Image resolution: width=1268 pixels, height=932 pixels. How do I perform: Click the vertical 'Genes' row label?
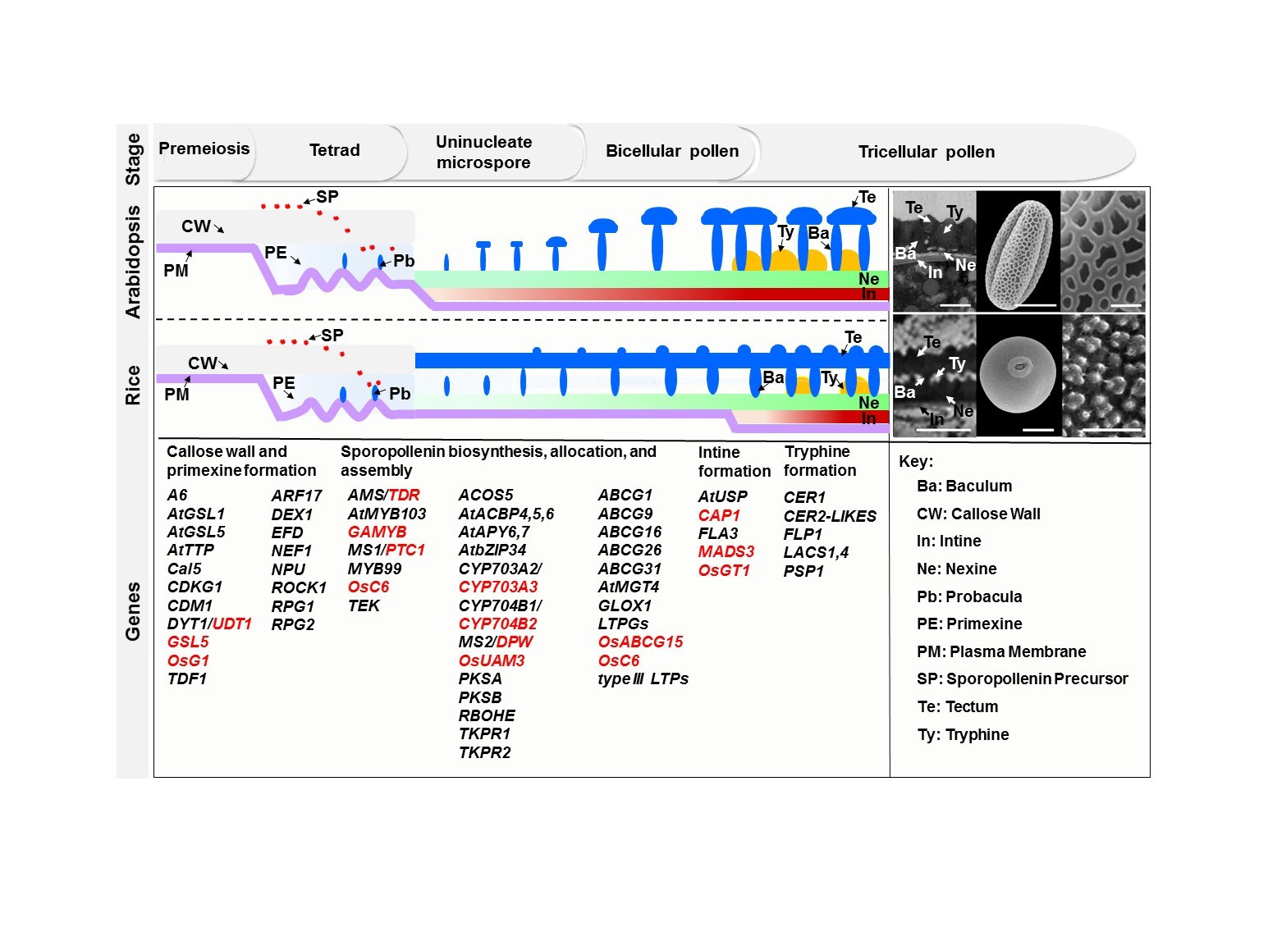pos(133,611)
